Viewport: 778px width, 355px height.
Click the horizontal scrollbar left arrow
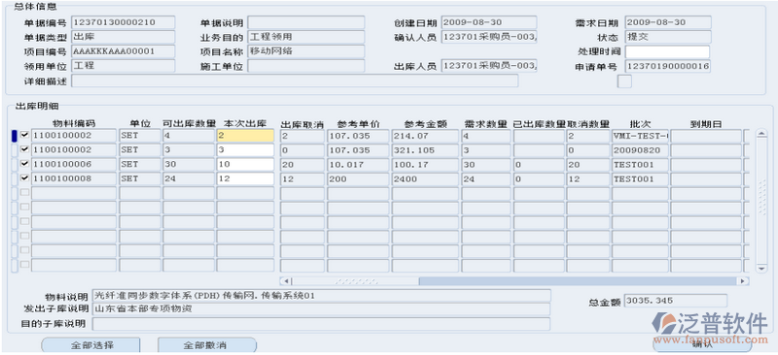[285, 281]
